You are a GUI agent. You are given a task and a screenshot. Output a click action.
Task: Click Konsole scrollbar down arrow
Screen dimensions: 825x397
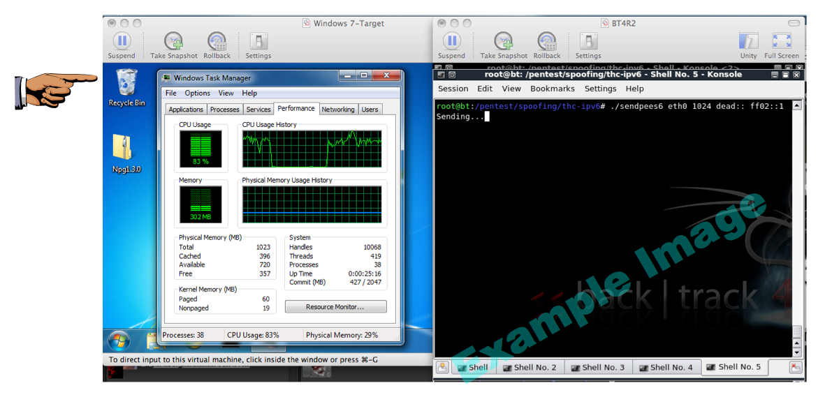tap(796, 352)
